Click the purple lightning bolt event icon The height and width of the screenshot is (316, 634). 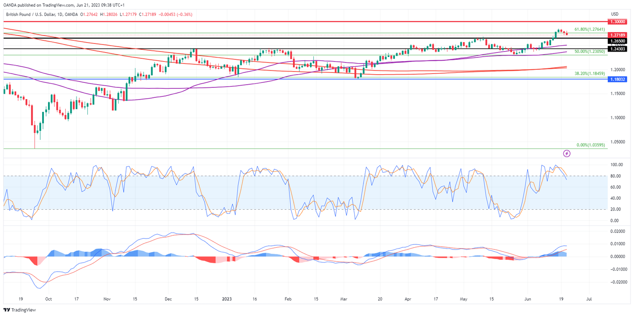tap(567, 153)
